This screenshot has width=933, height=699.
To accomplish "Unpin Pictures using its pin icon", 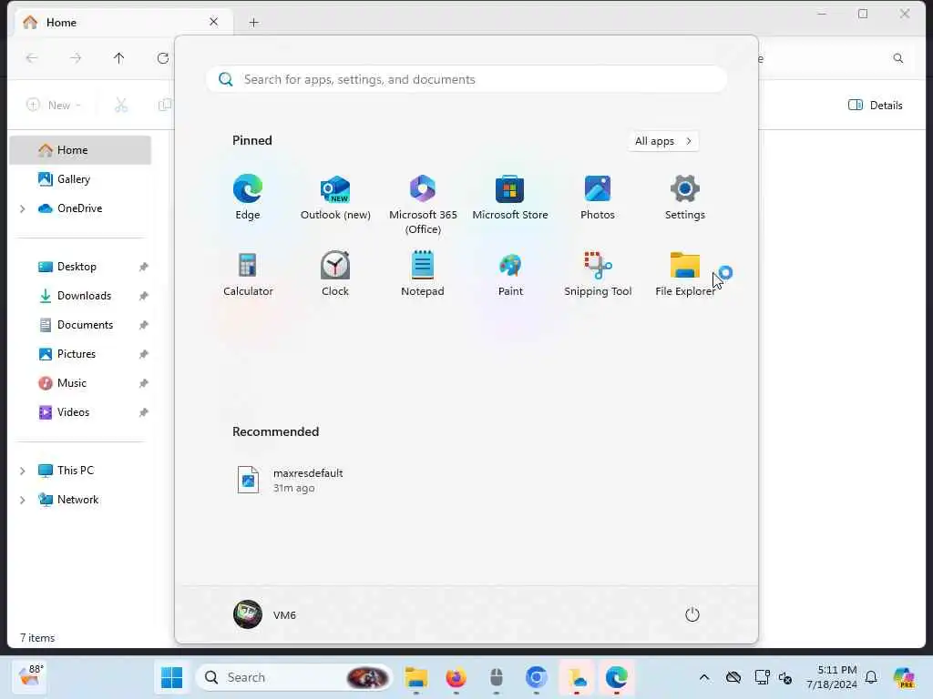I will pyautogui.click(x=143, y=354).
